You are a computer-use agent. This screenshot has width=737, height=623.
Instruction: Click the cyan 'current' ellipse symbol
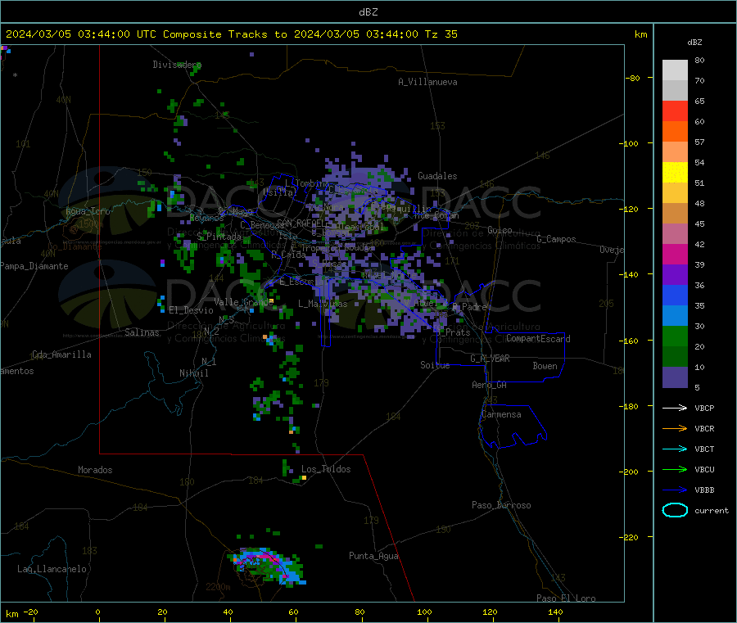pos(675,510)
